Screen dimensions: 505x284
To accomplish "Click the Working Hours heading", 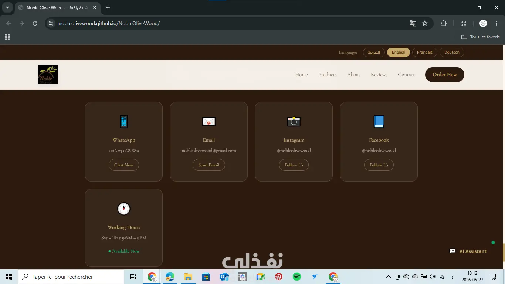I will click(x=124, y=227).
